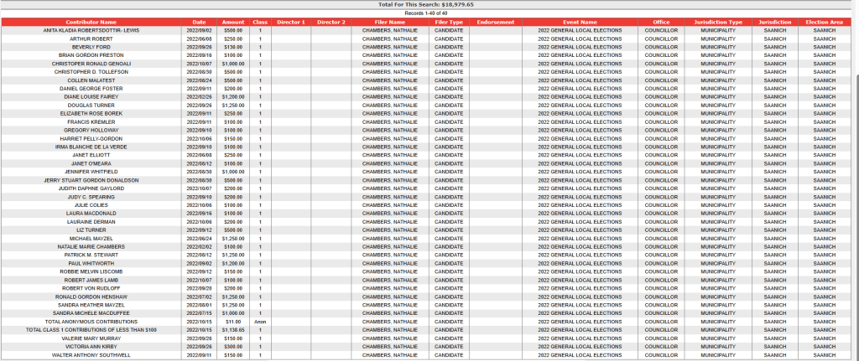The width and height of the screenshot is (859, 361).
Task: Click the Director 1 column header
Action: coord(291,22)
